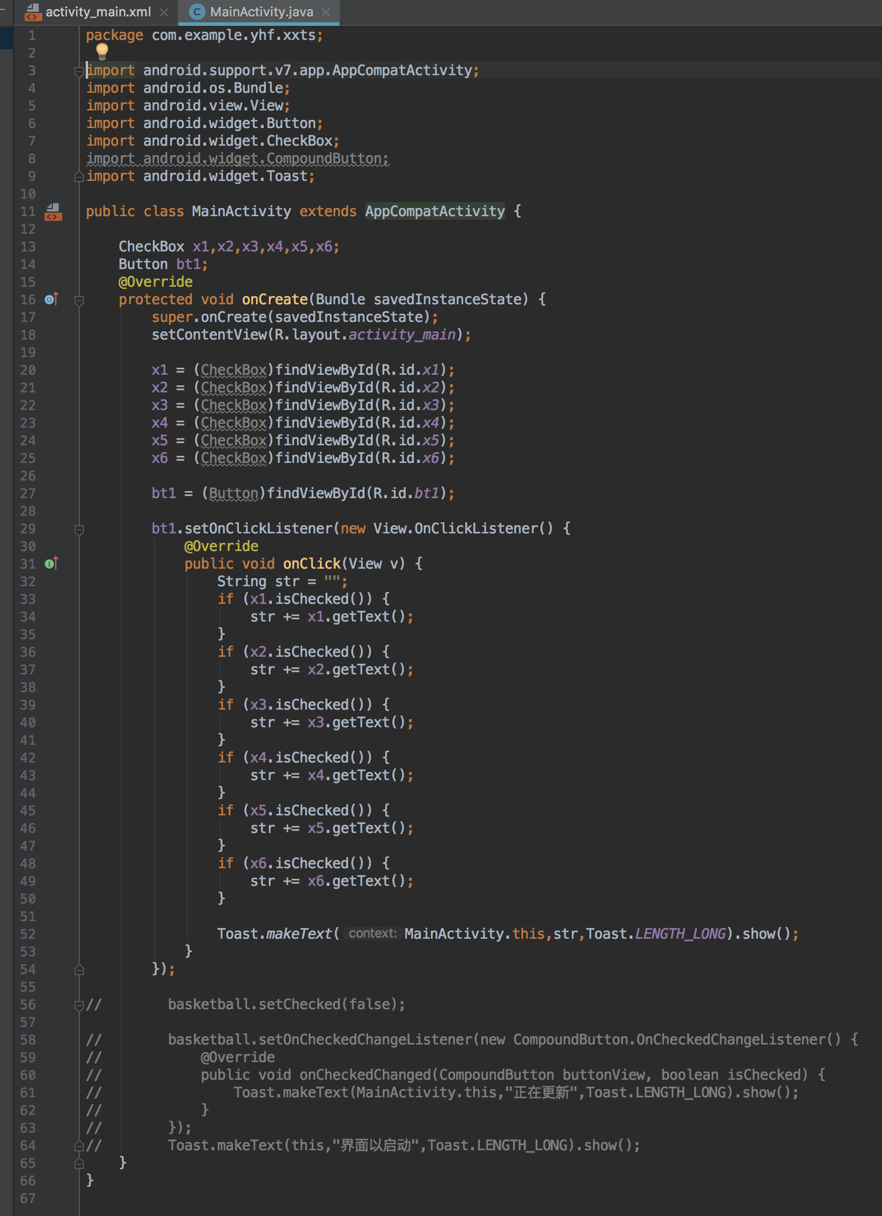Click the override gutter icon beside onCreate

tap(52, 299)
